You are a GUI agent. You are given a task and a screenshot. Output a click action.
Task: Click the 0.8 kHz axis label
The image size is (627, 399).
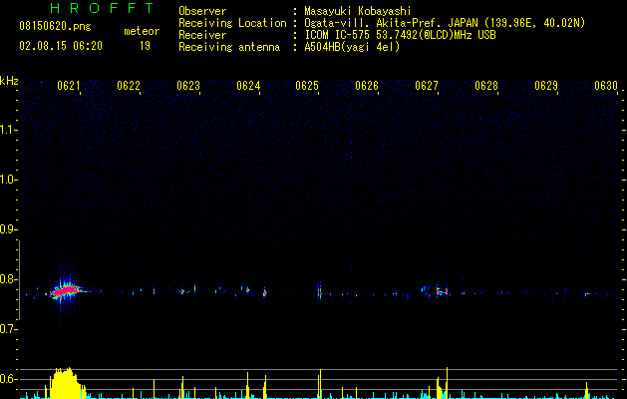(8, 279)
